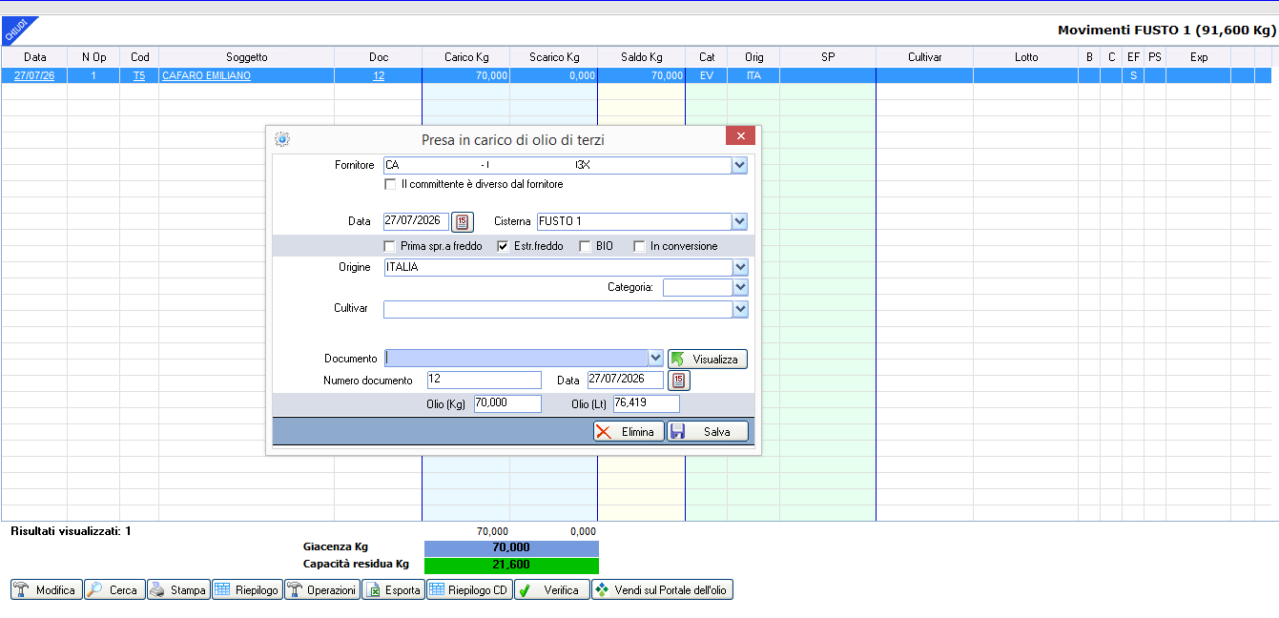
Task: Close the Presa in carico dialog
Action: (740, 135)
